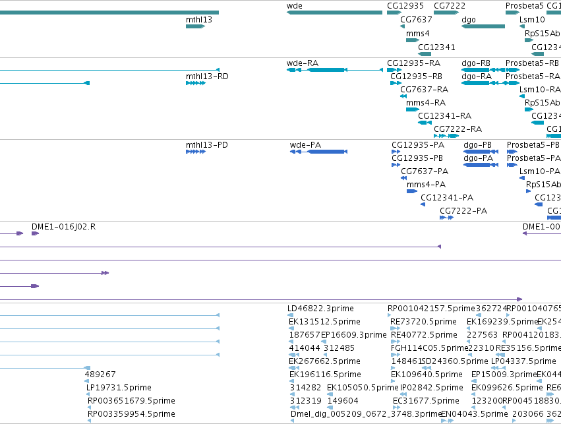Open the CG12341-RA transcript label
Screen dimensions: 561x424
(x=445, y=116)
